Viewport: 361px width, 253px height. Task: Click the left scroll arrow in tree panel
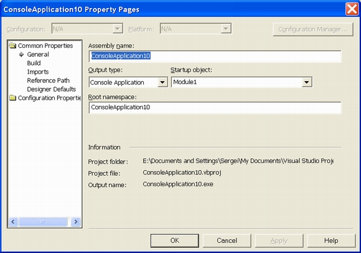(13, 222)
